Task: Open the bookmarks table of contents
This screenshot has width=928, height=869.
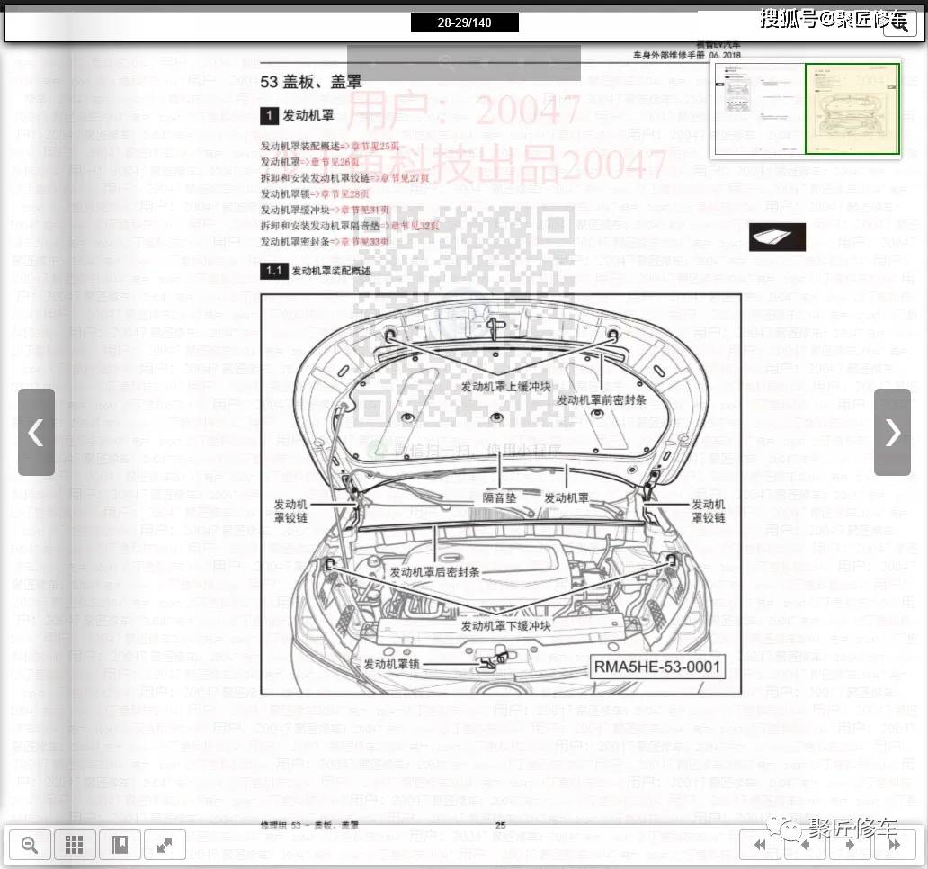Action: (120, 844)
